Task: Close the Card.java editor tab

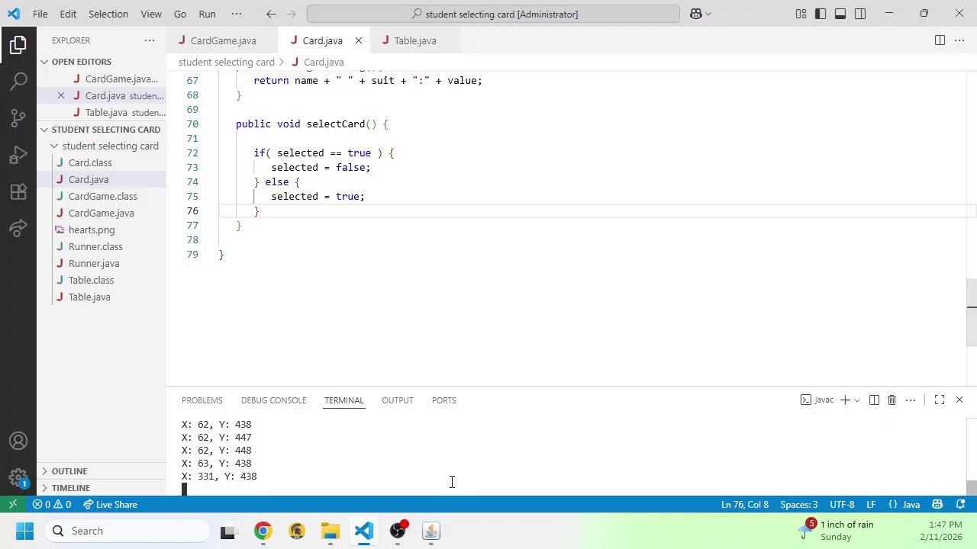Action: coord(358,40)
